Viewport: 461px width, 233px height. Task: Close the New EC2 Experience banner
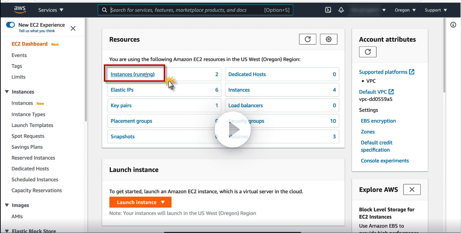73,28
